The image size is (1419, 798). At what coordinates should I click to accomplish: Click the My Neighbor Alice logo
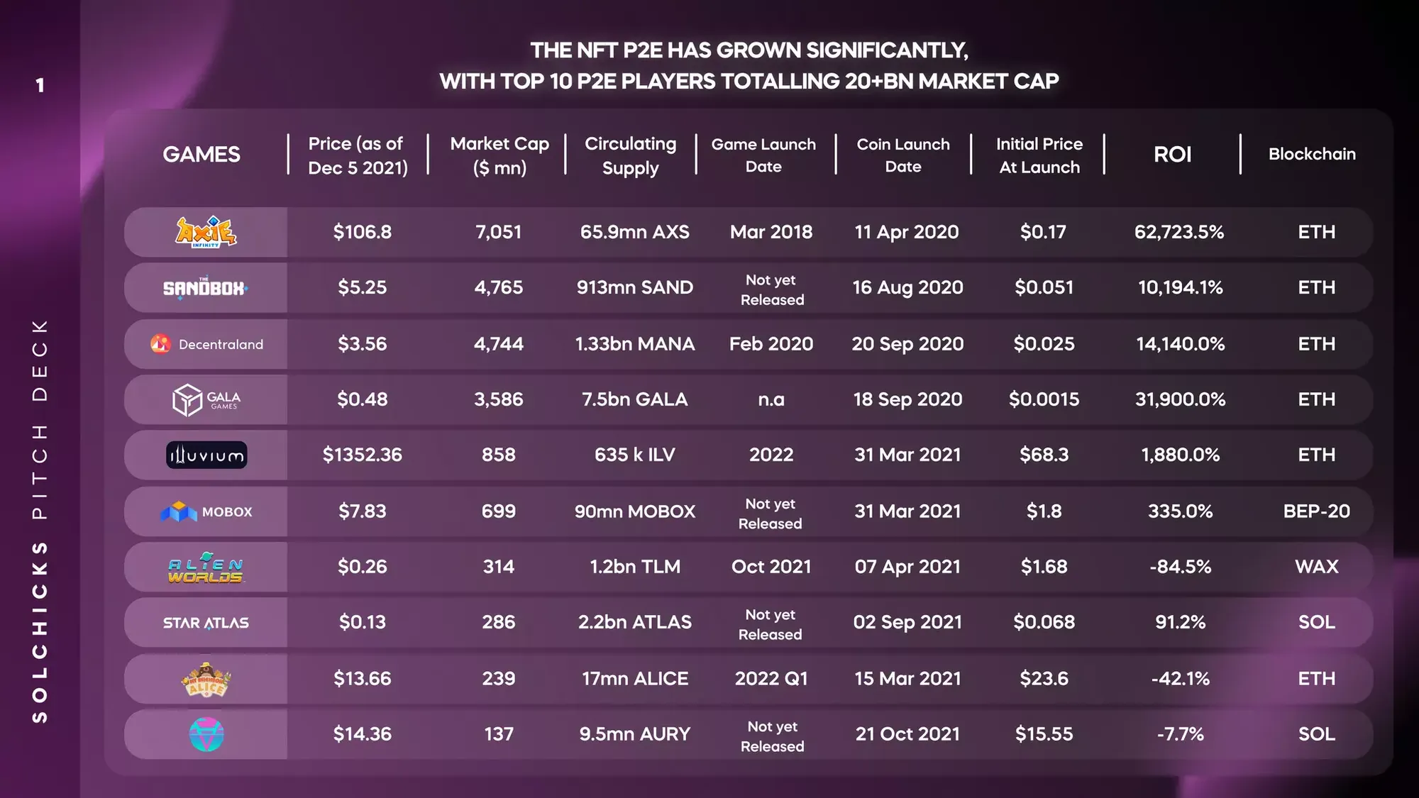point(206,680)
